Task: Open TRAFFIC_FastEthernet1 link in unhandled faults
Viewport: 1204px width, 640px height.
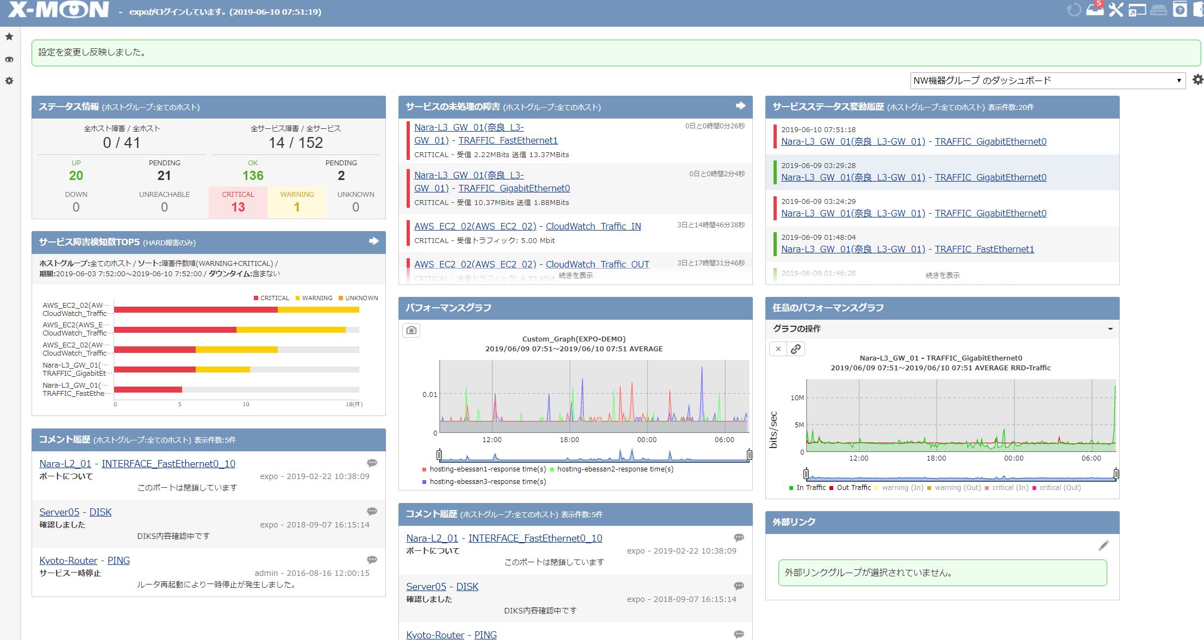Action: click(508, 140)
